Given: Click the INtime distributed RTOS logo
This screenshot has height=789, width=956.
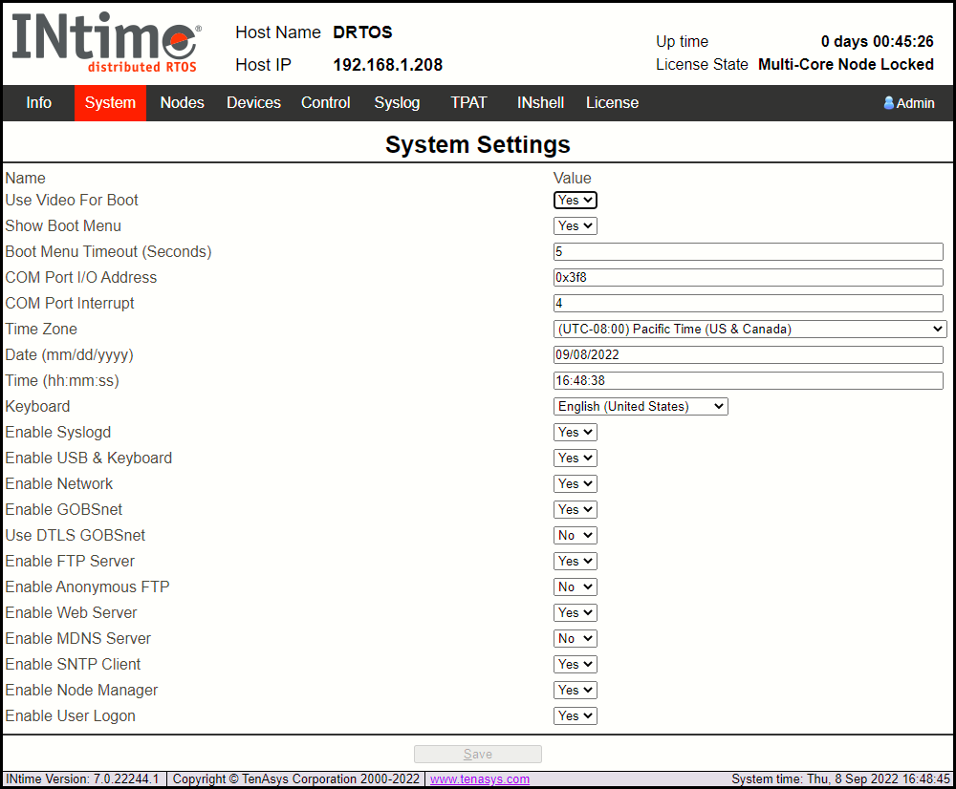Looking at the screenshot, I should pos(105,43).
